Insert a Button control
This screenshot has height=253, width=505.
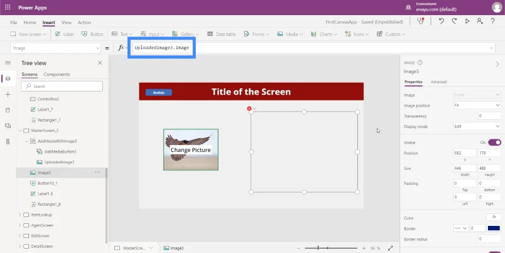pyautogui.click(x=92, y=34)
